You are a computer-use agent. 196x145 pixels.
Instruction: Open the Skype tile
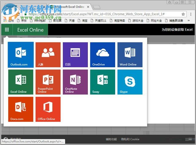(x=130, y=82)
